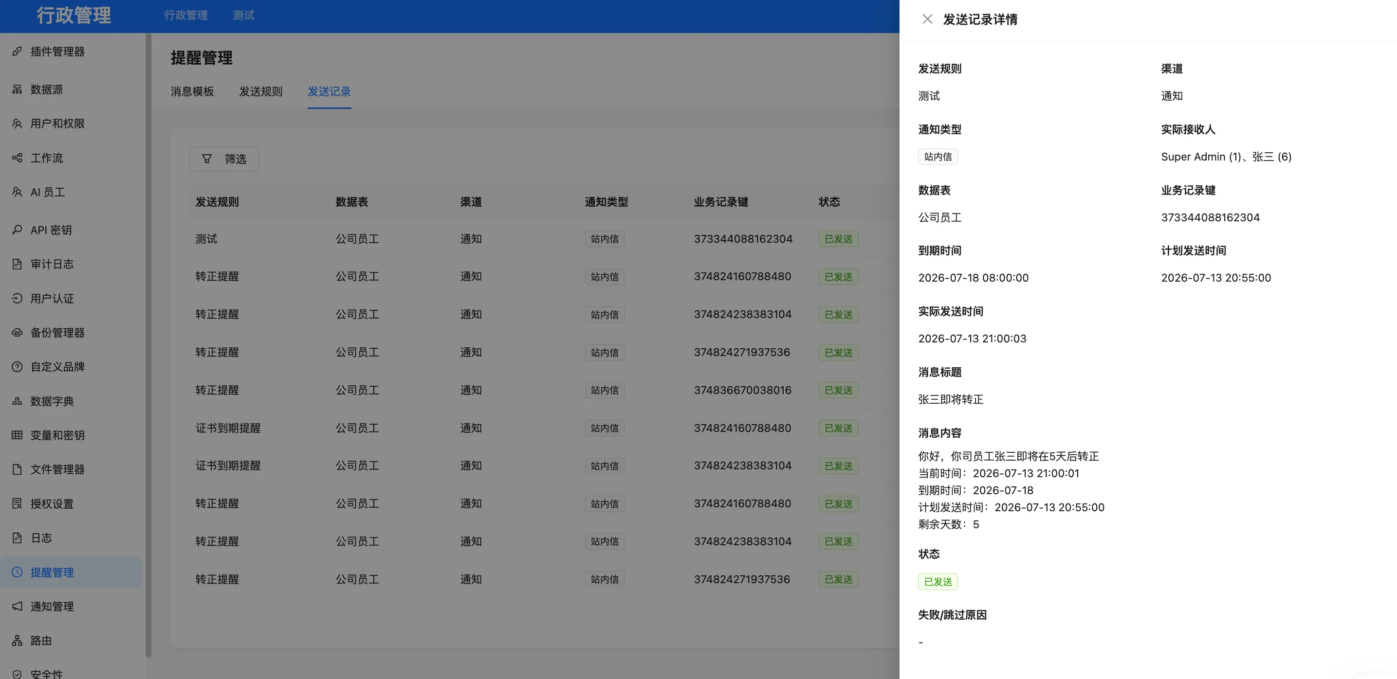The image size is (1397, 679).
Task: Click the sidebar vertical scrollbar
Action: [148, 345]
